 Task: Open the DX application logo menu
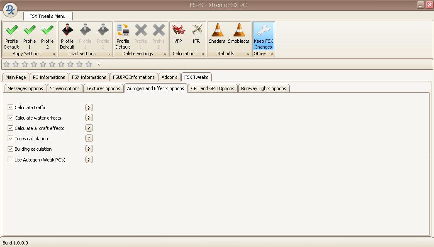[10, 10]
